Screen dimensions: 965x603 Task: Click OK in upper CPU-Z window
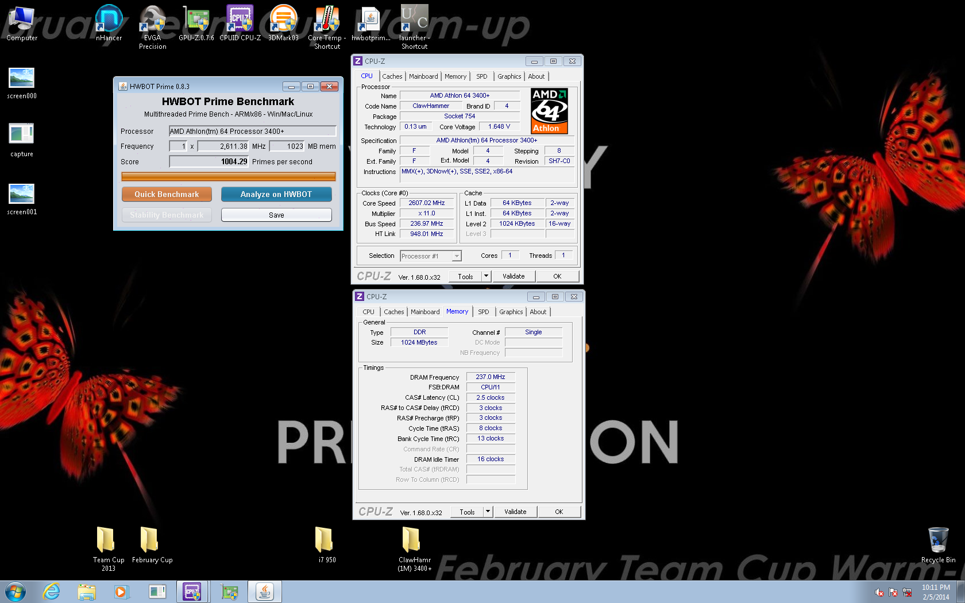coord(557,276)
